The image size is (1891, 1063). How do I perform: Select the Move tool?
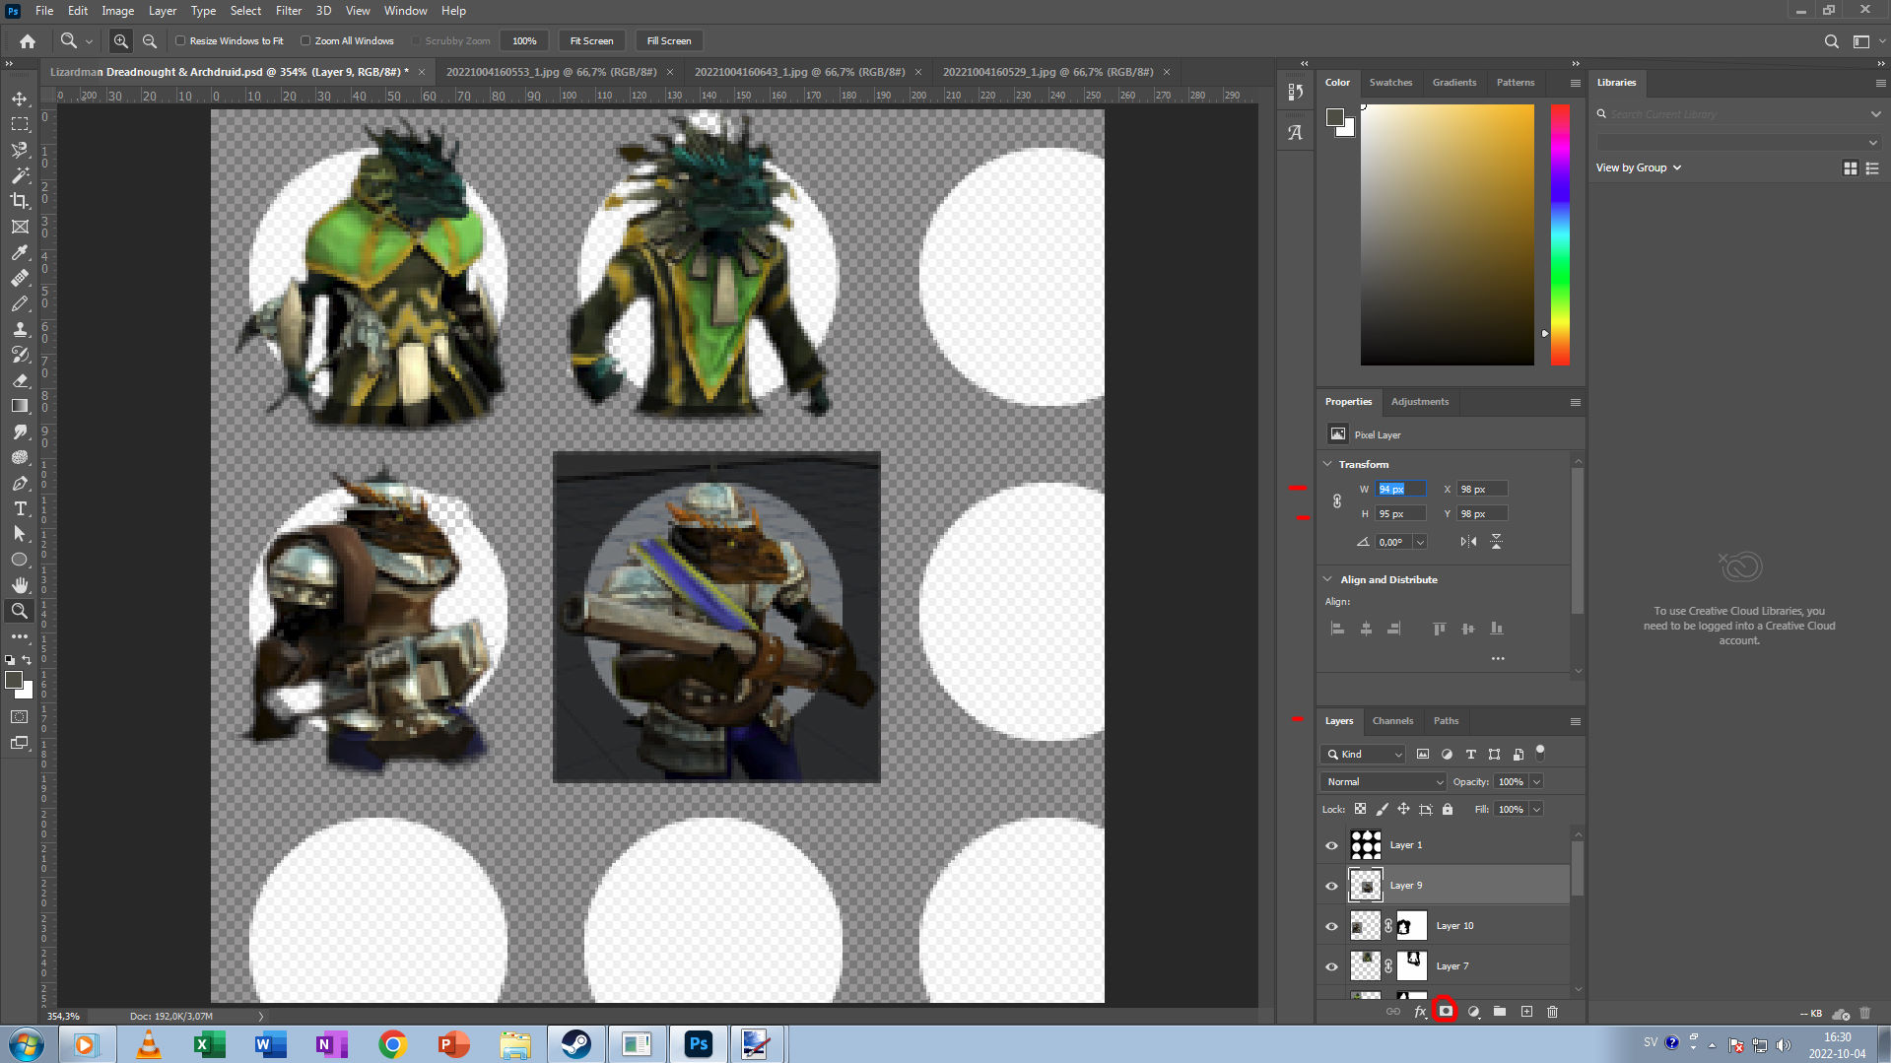point(20,100)
